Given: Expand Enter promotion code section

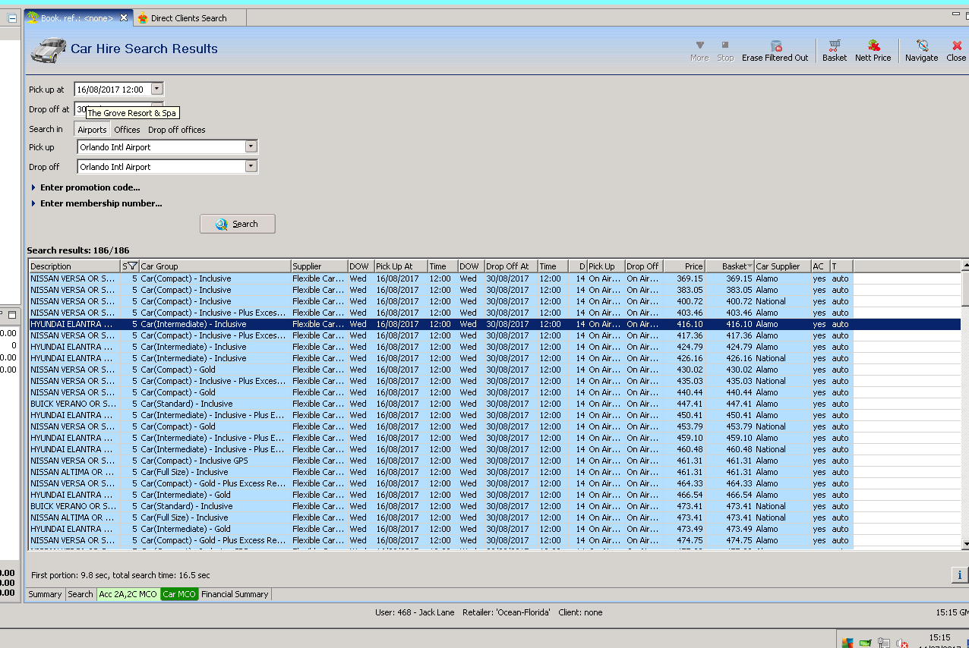Looking at the screenshot, I should tap(90, 187).
